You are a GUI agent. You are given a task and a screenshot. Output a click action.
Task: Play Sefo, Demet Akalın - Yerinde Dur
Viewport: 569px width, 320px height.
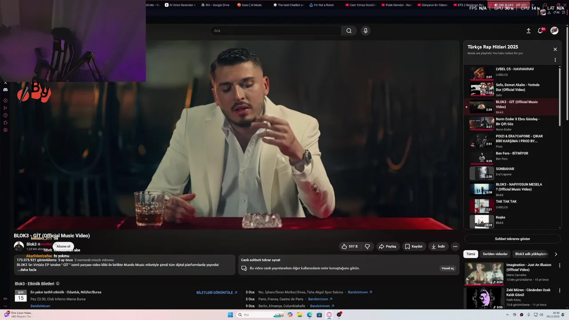coord(511,89)
